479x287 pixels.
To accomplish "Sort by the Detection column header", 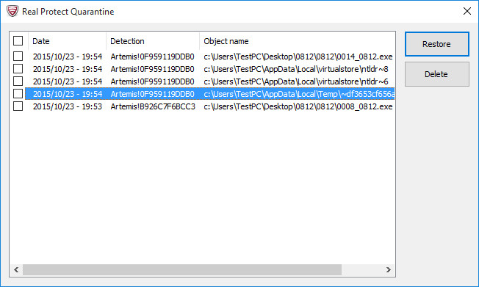I will tap(153, 41).
